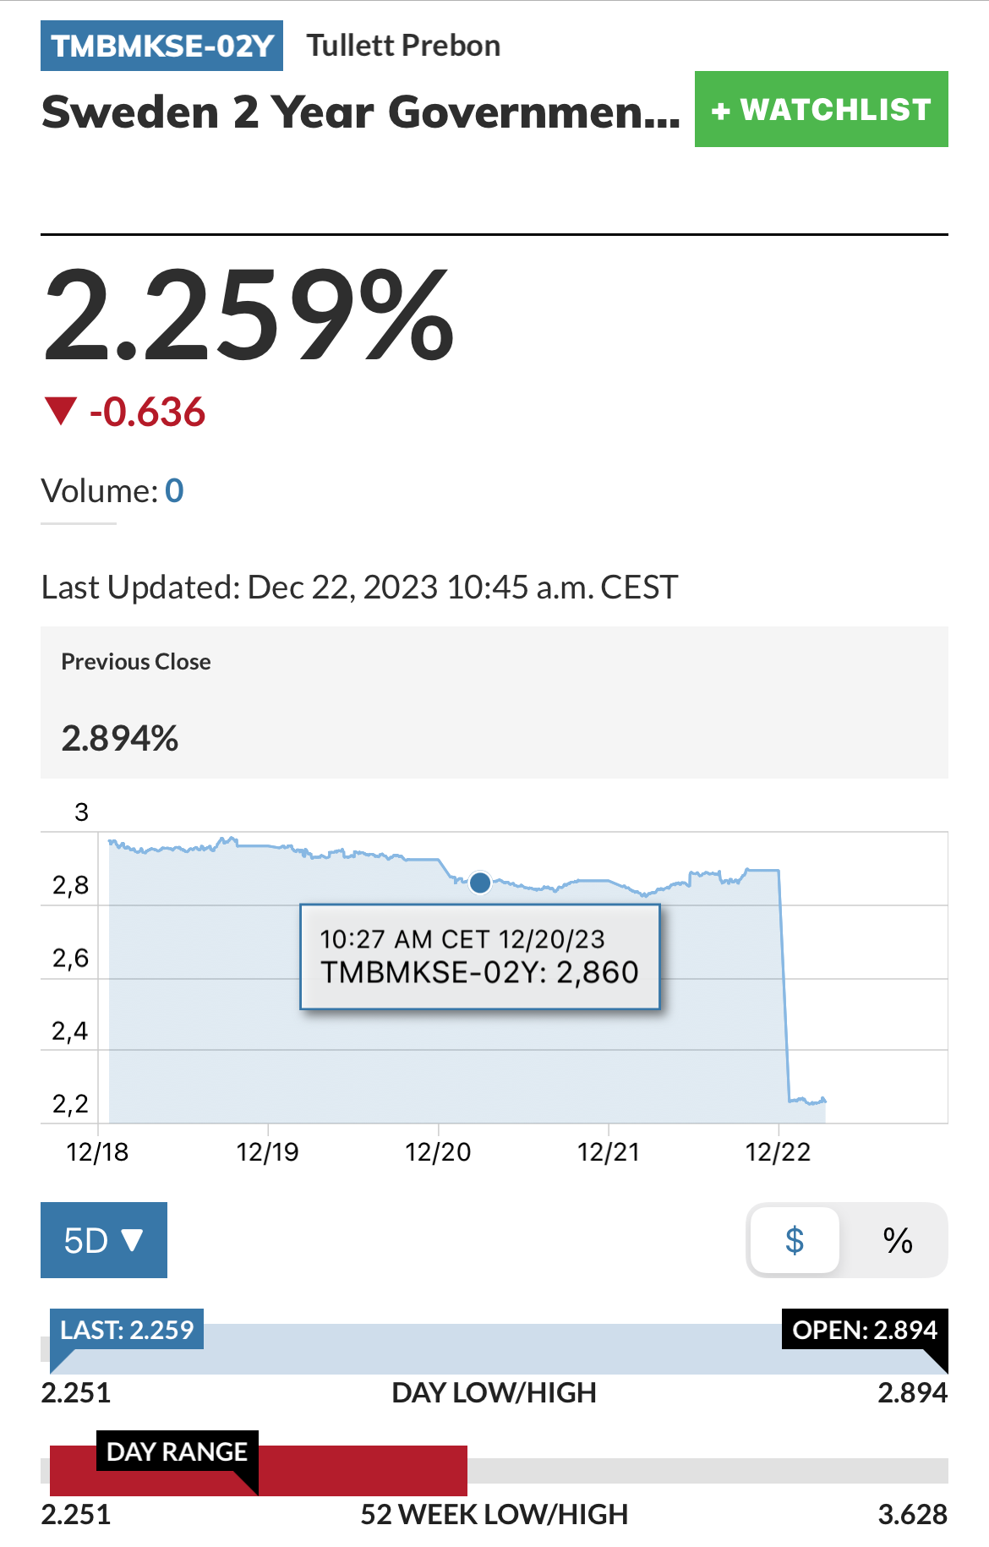Click the Sweden 2 Year Government title
This screenshot has width=989, height=1547.
click(x=360, y=112)
